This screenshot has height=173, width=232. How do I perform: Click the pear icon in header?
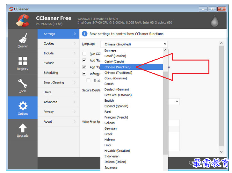click(214, 21)
